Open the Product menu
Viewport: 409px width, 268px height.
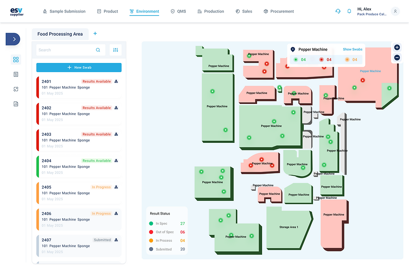[x=108, y=11]
